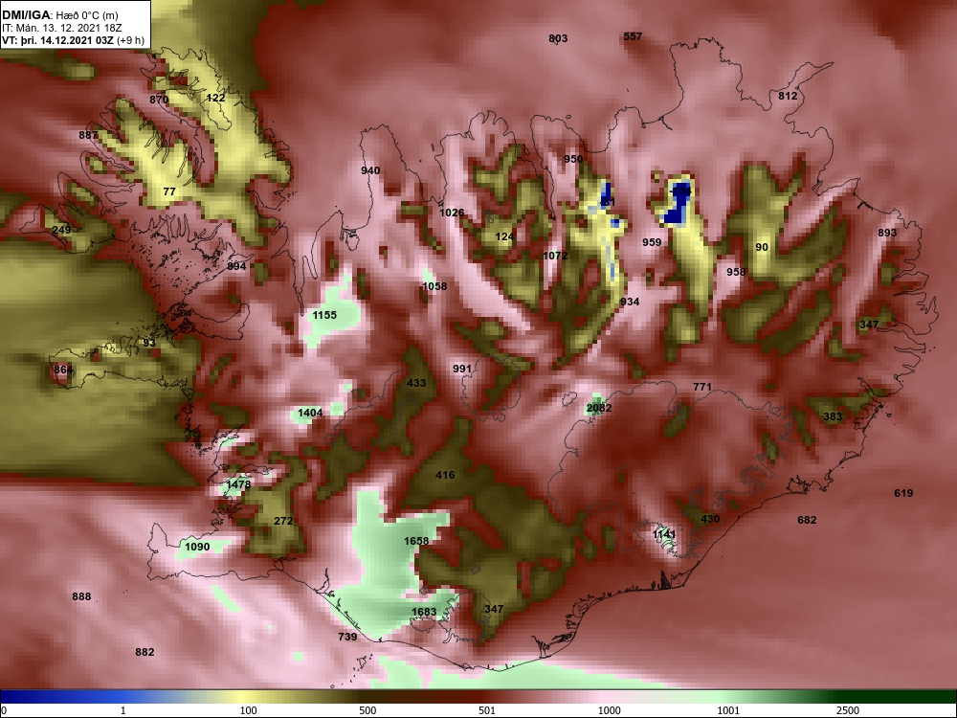Screen dimensions: 957x718
Task: Click the 383 map value
Action: coord(834,417)
